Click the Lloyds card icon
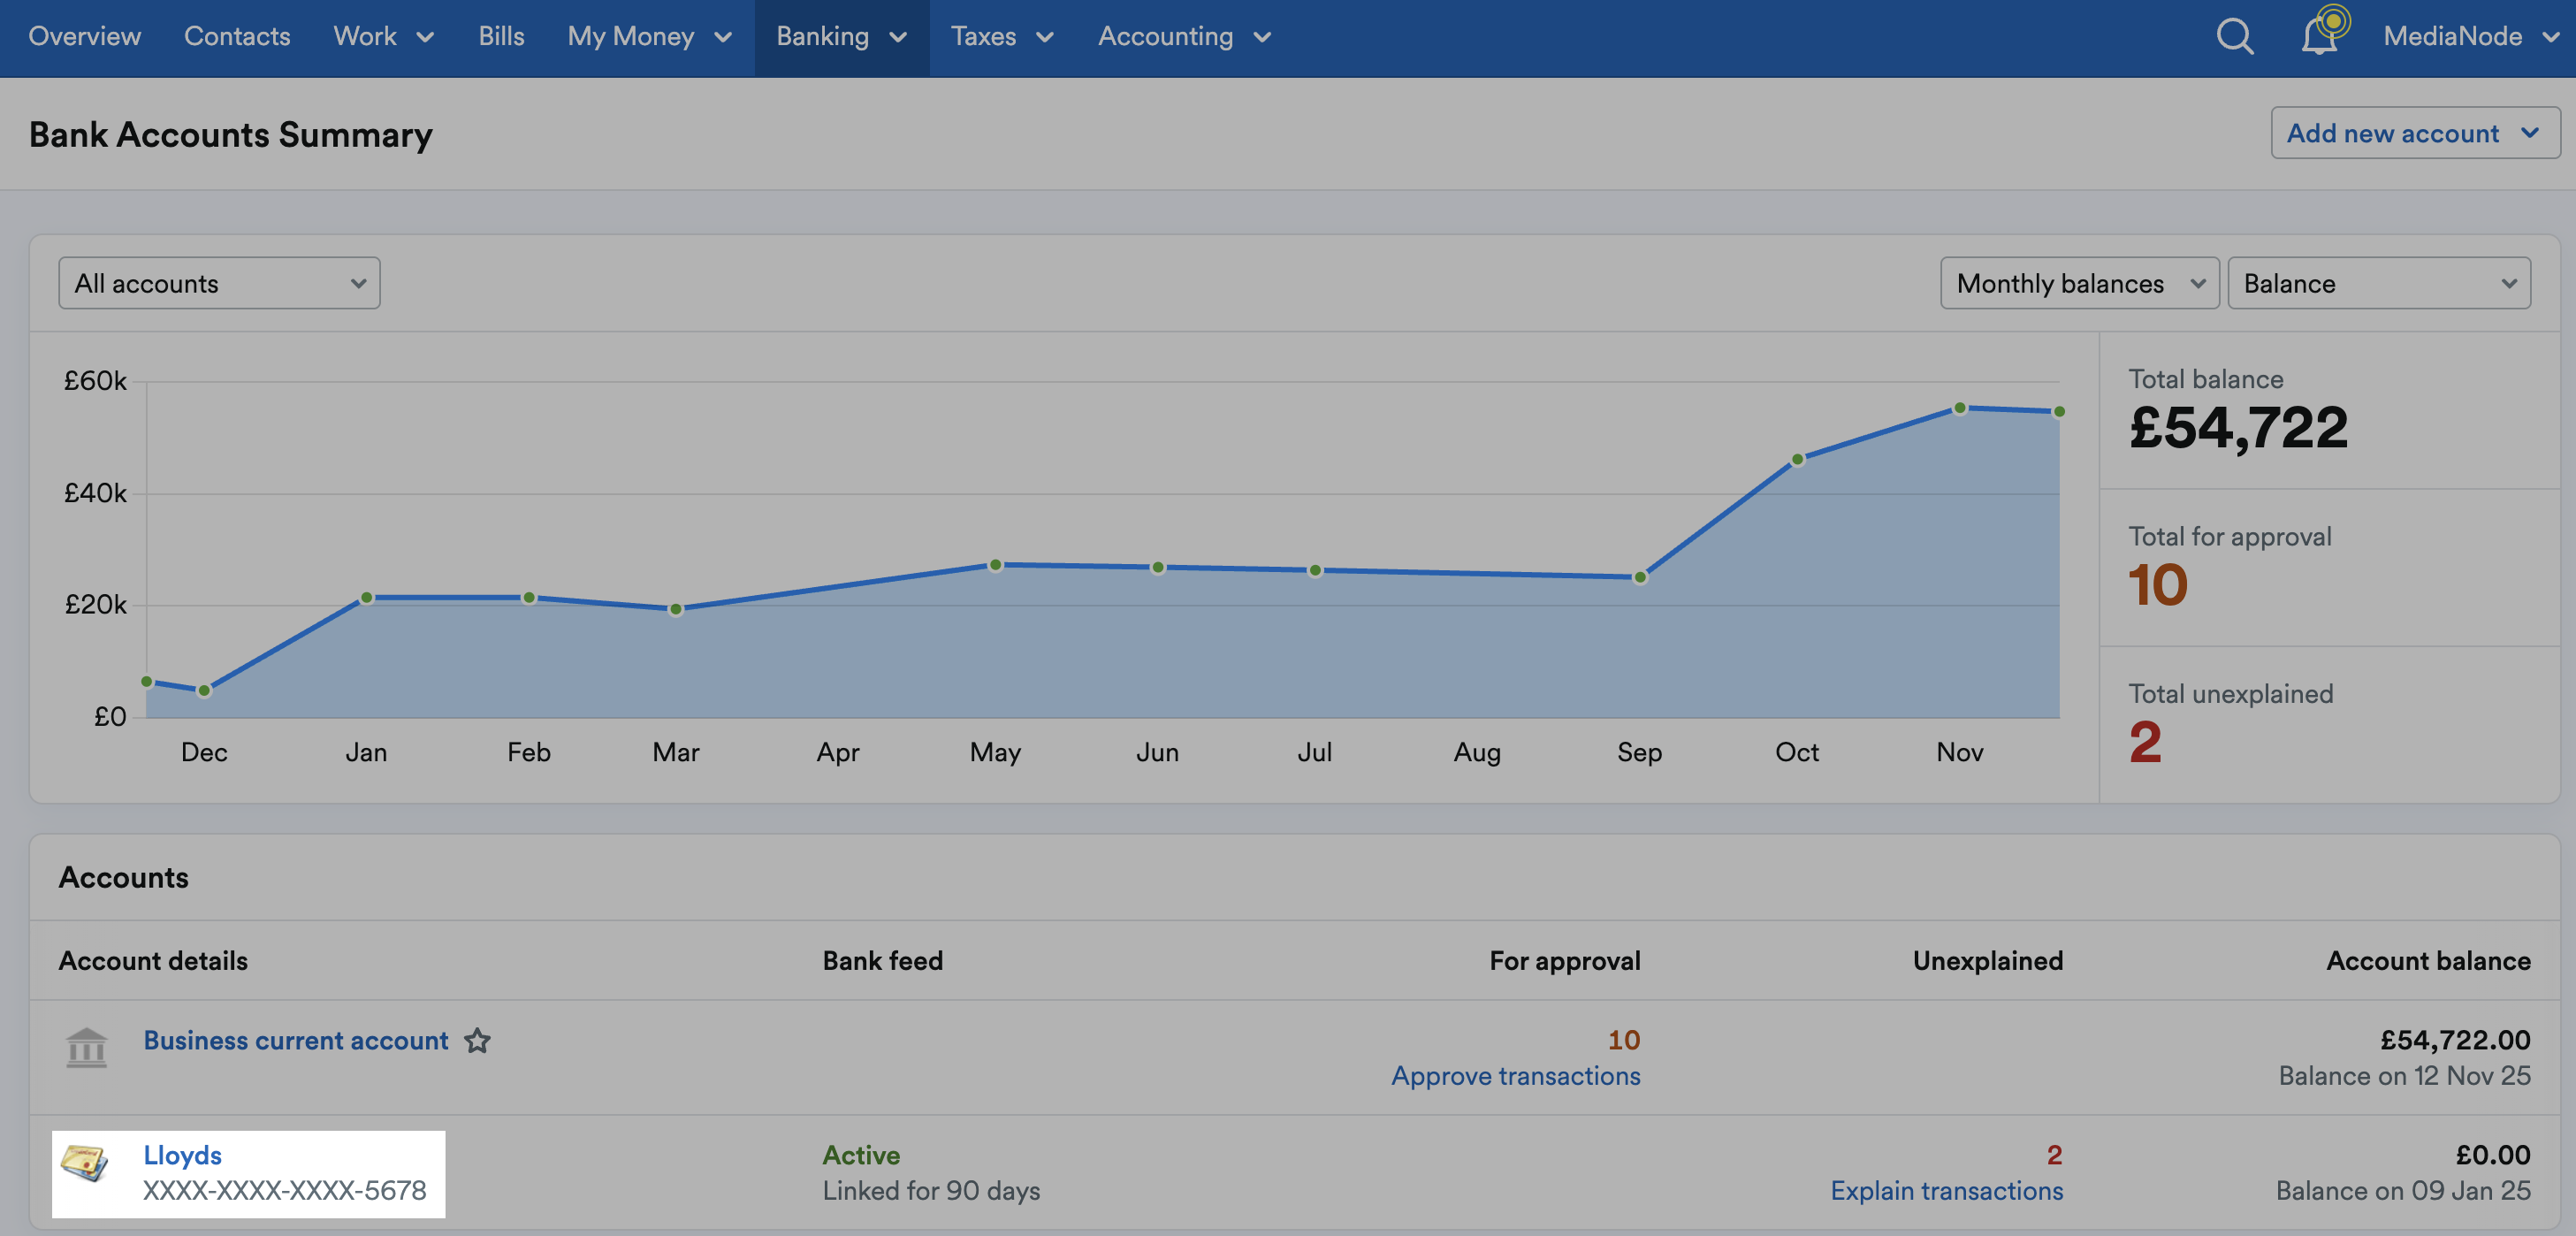Screen dimensions: 2576x1236 [x=85, y=1163]
